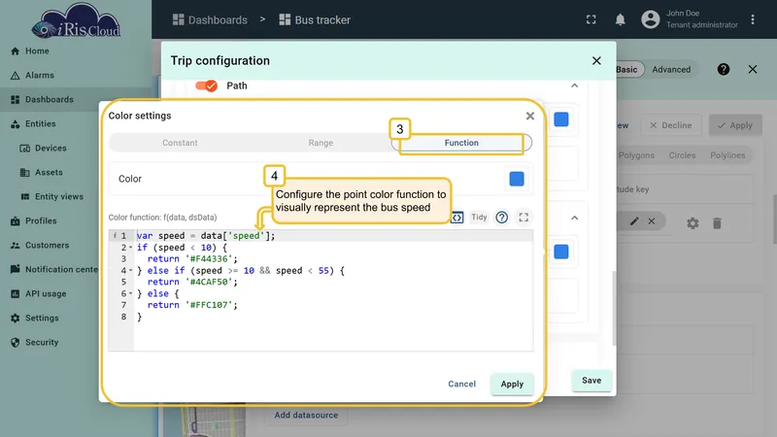Open the help icon in color function toolbar
The height and width of the screenshot is (437, 777).
[x=501, y=217]
